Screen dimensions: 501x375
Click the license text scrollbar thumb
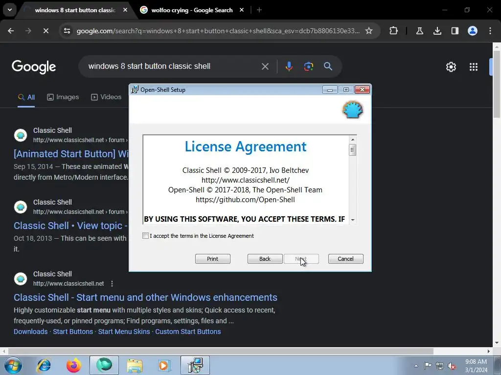(x=352, y=150)
